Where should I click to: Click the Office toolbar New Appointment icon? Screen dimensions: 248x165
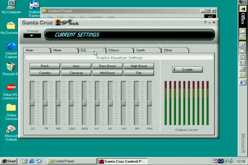click(x=243, y=51)
